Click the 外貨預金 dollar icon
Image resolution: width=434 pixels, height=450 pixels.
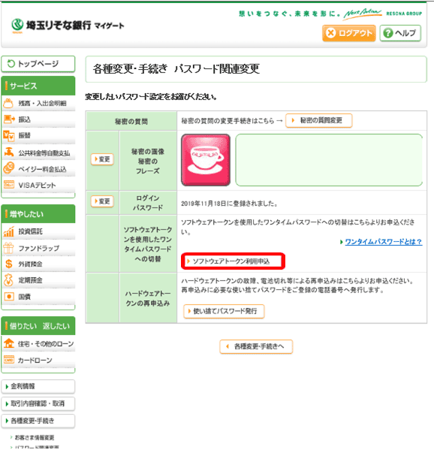8,264
